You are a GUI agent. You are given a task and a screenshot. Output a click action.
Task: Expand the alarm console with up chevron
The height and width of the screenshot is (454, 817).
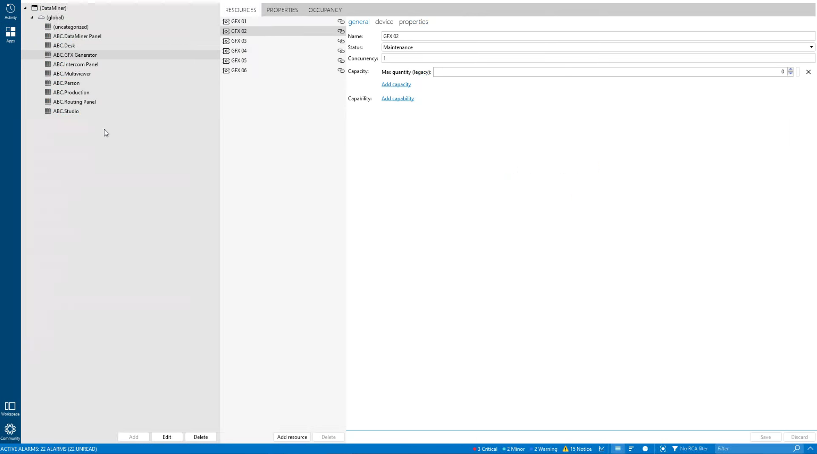[x=810, y=448]
